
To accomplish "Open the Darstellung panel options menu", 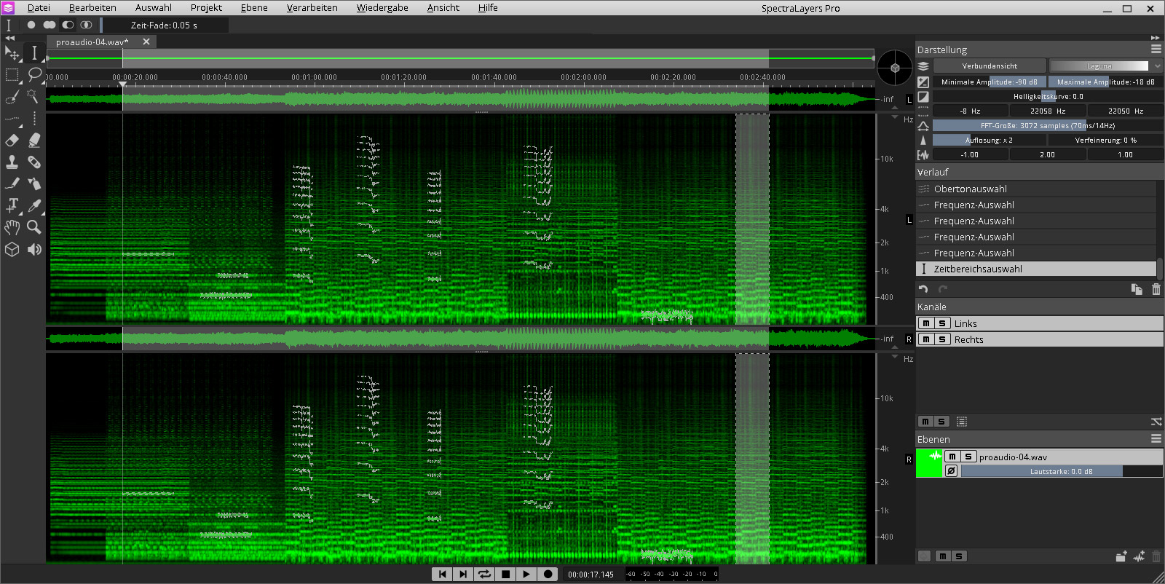I will coord(1156,49).
